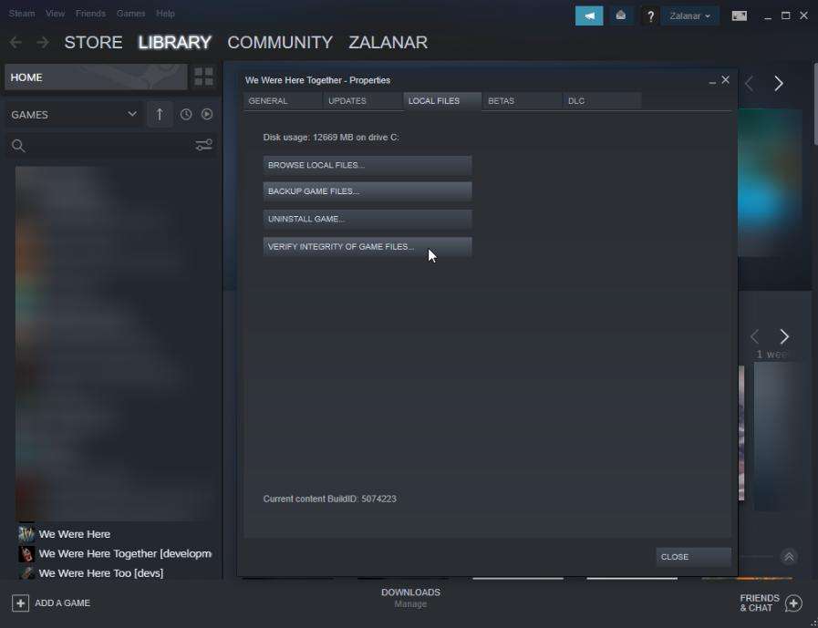Click the We Were Here Together game icon

tap(26, 553)
